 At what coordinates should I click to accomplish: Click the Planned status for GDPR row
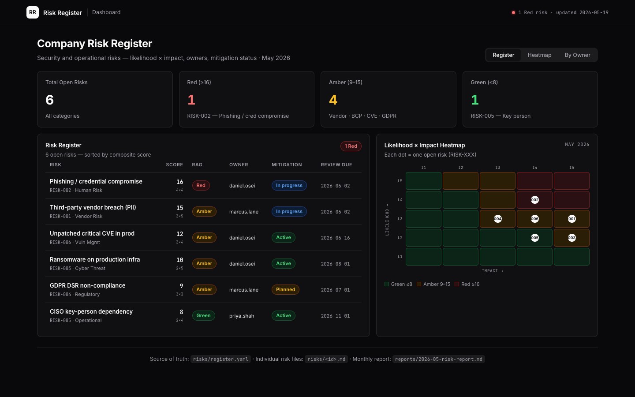[285, 289]
